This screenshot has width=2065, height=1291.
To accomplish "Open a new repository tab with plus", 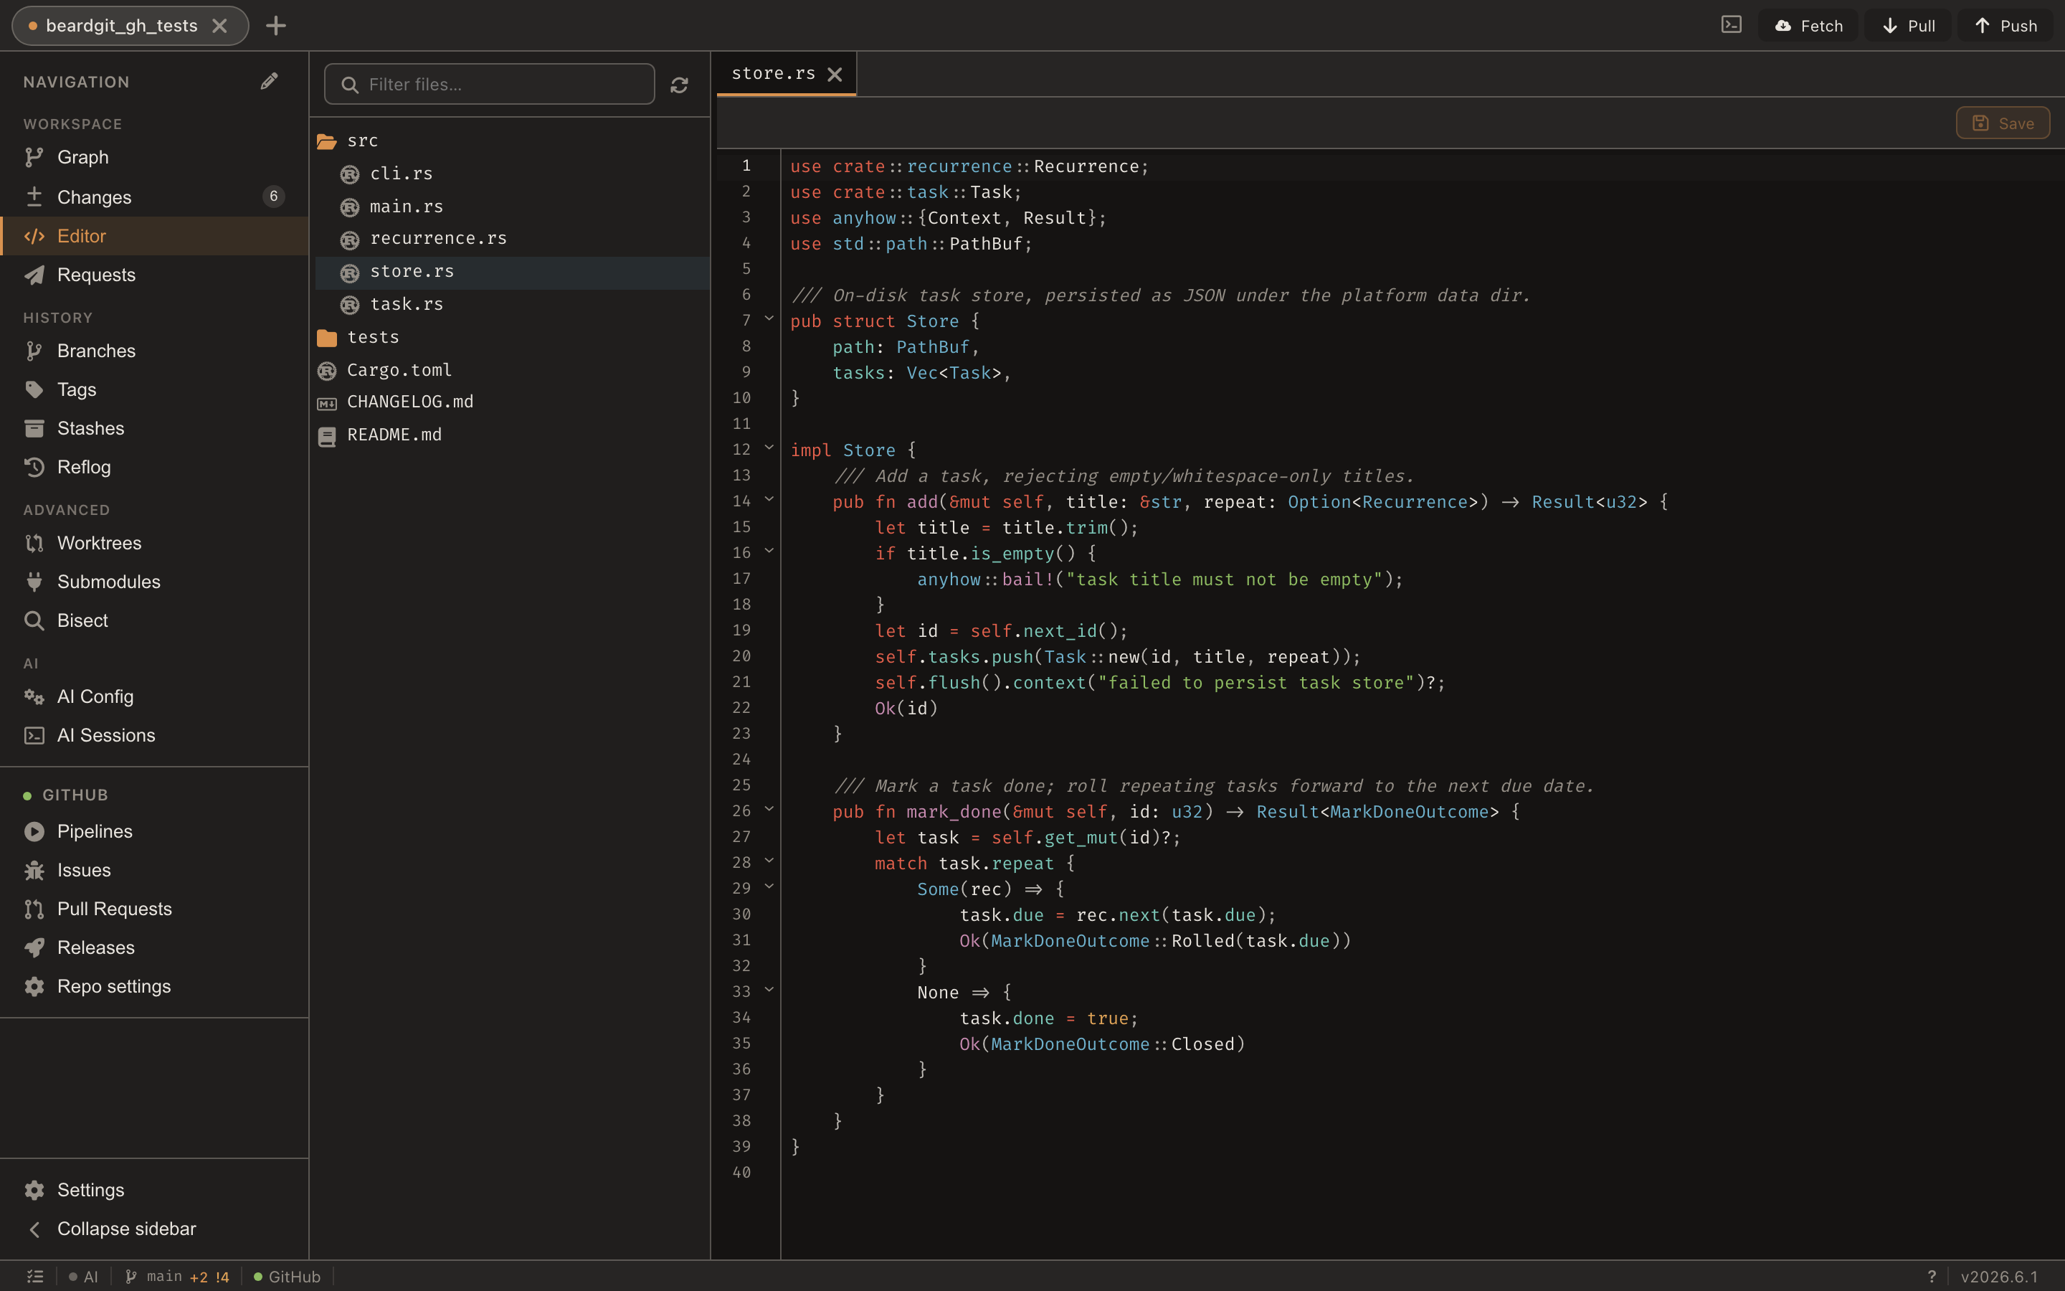I will [275, 26].
